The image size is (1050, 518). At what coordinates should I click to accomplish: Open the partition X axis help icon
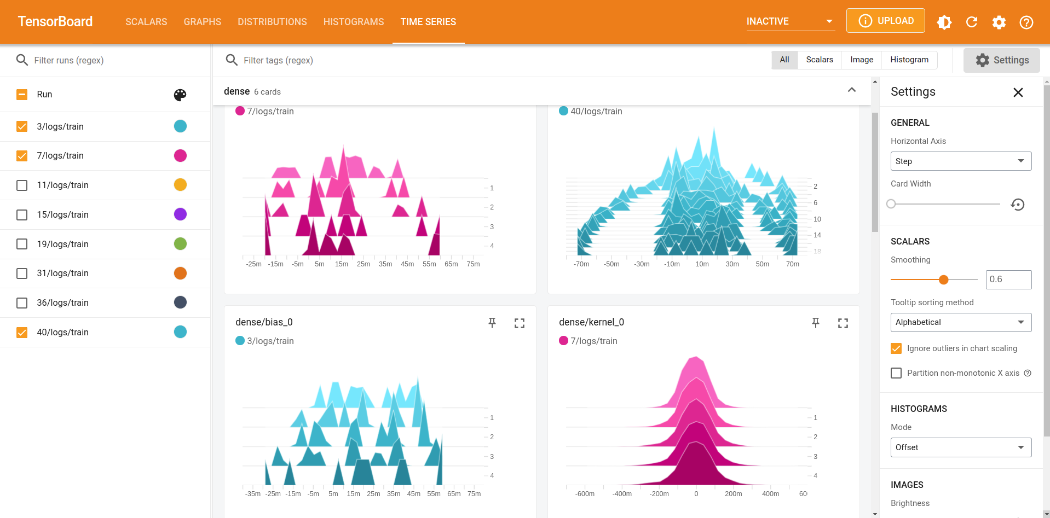click(x=1028, y=373)
